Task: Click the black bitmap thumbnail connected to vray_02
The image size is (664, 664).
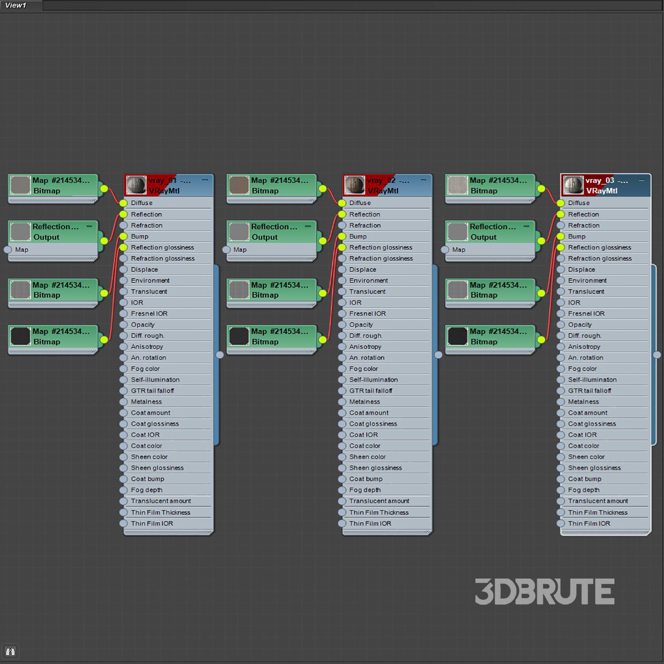Action: click(239, 336)
